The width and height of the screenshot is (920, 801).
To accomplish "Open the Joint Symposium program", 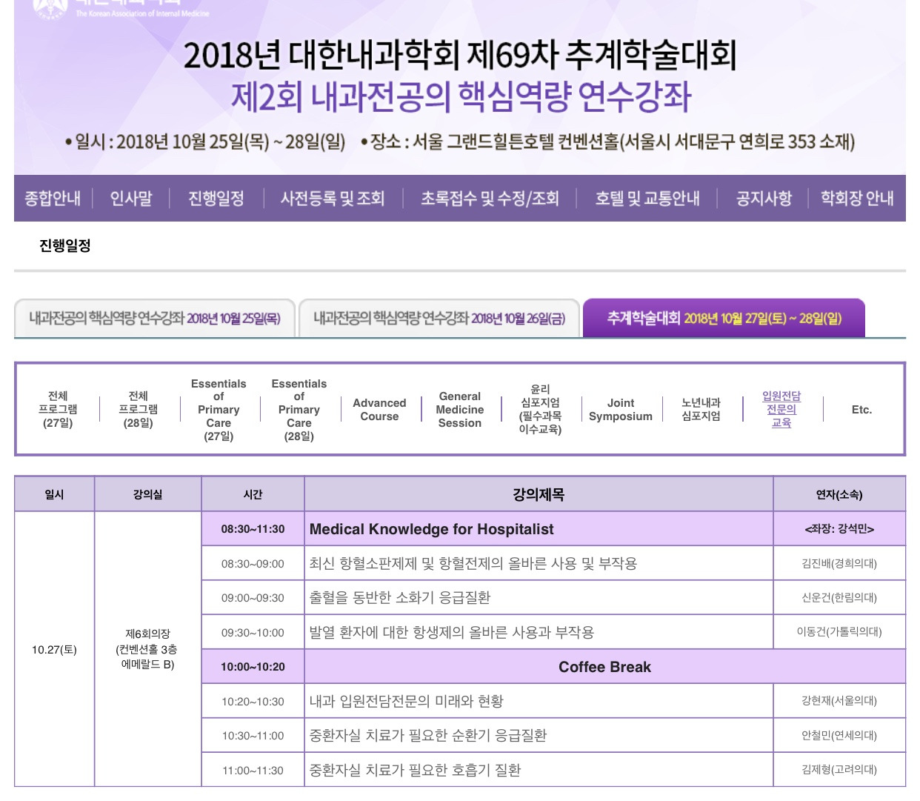I will [621, 410].
